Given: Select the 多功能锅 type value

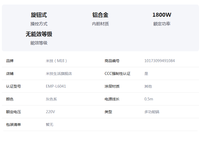Looking at the screenshot, I should click(152, 112).
